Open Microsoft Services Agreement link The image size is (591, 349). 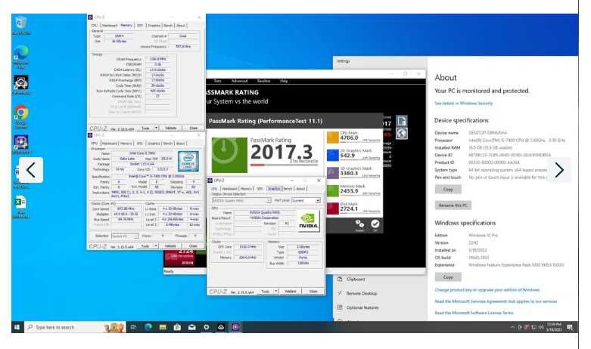[x=496, y=301]
